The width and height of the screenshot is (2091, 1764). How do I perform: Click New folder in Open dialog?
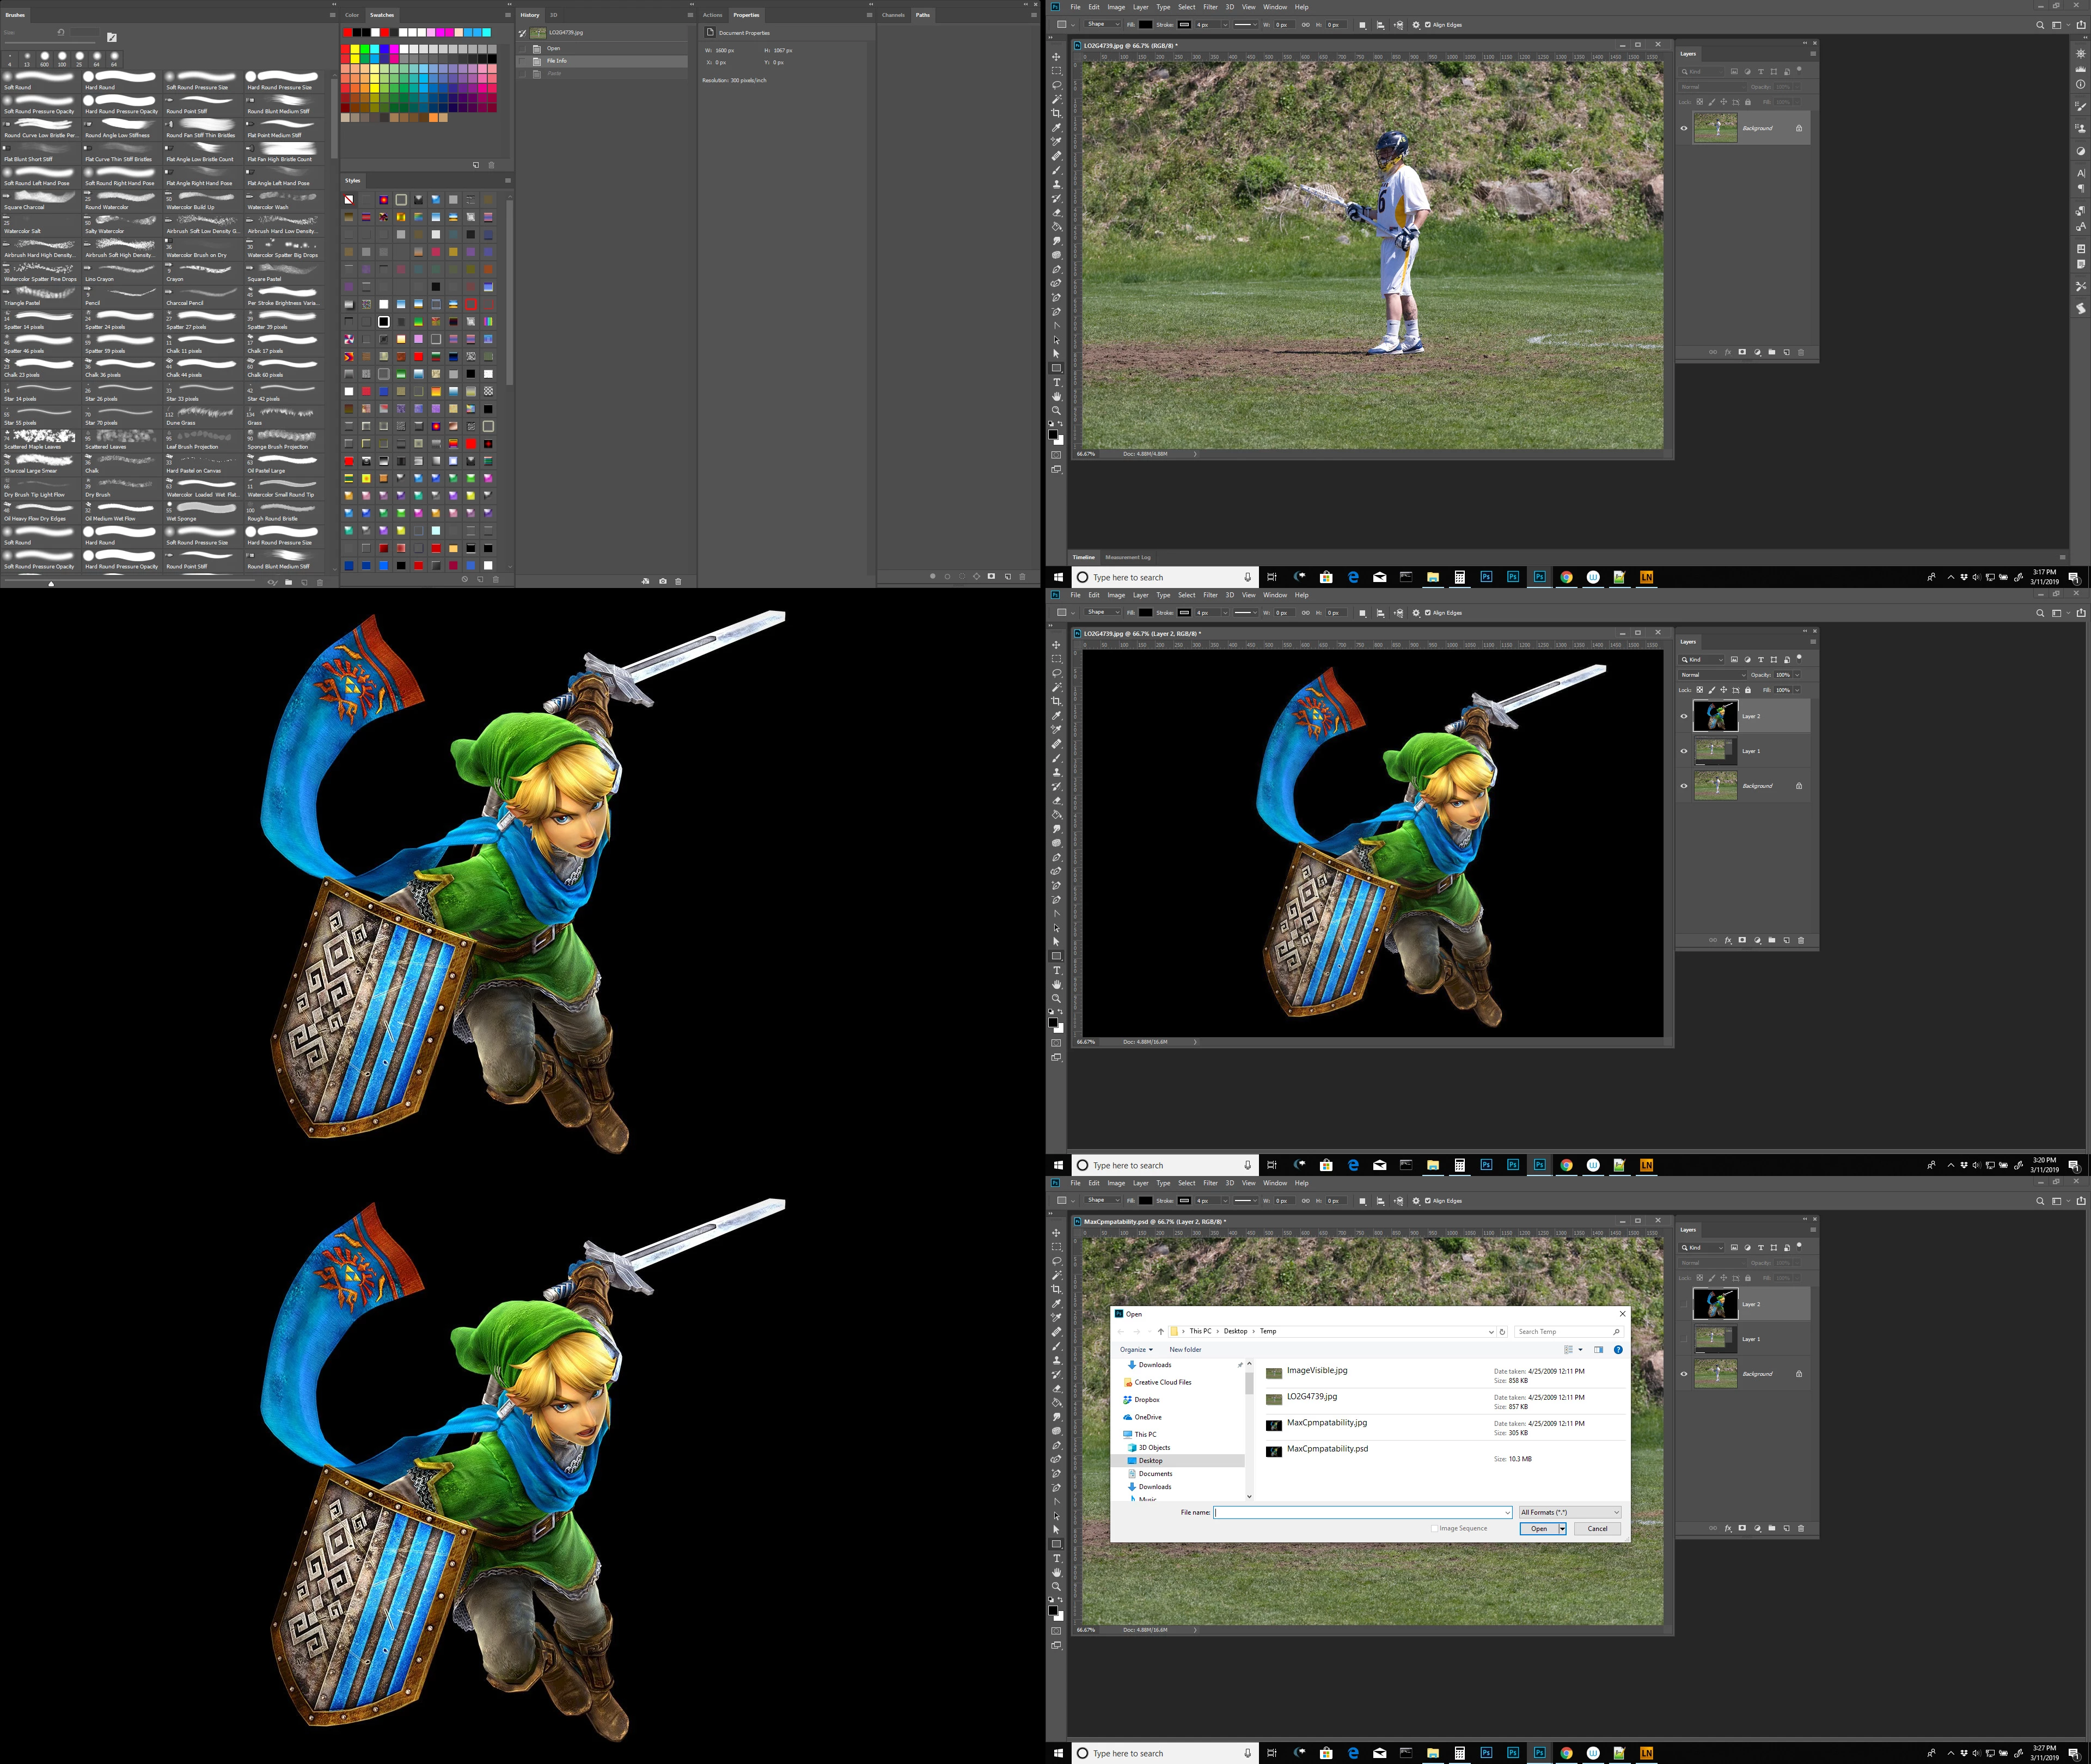tap(1185, 1349)
